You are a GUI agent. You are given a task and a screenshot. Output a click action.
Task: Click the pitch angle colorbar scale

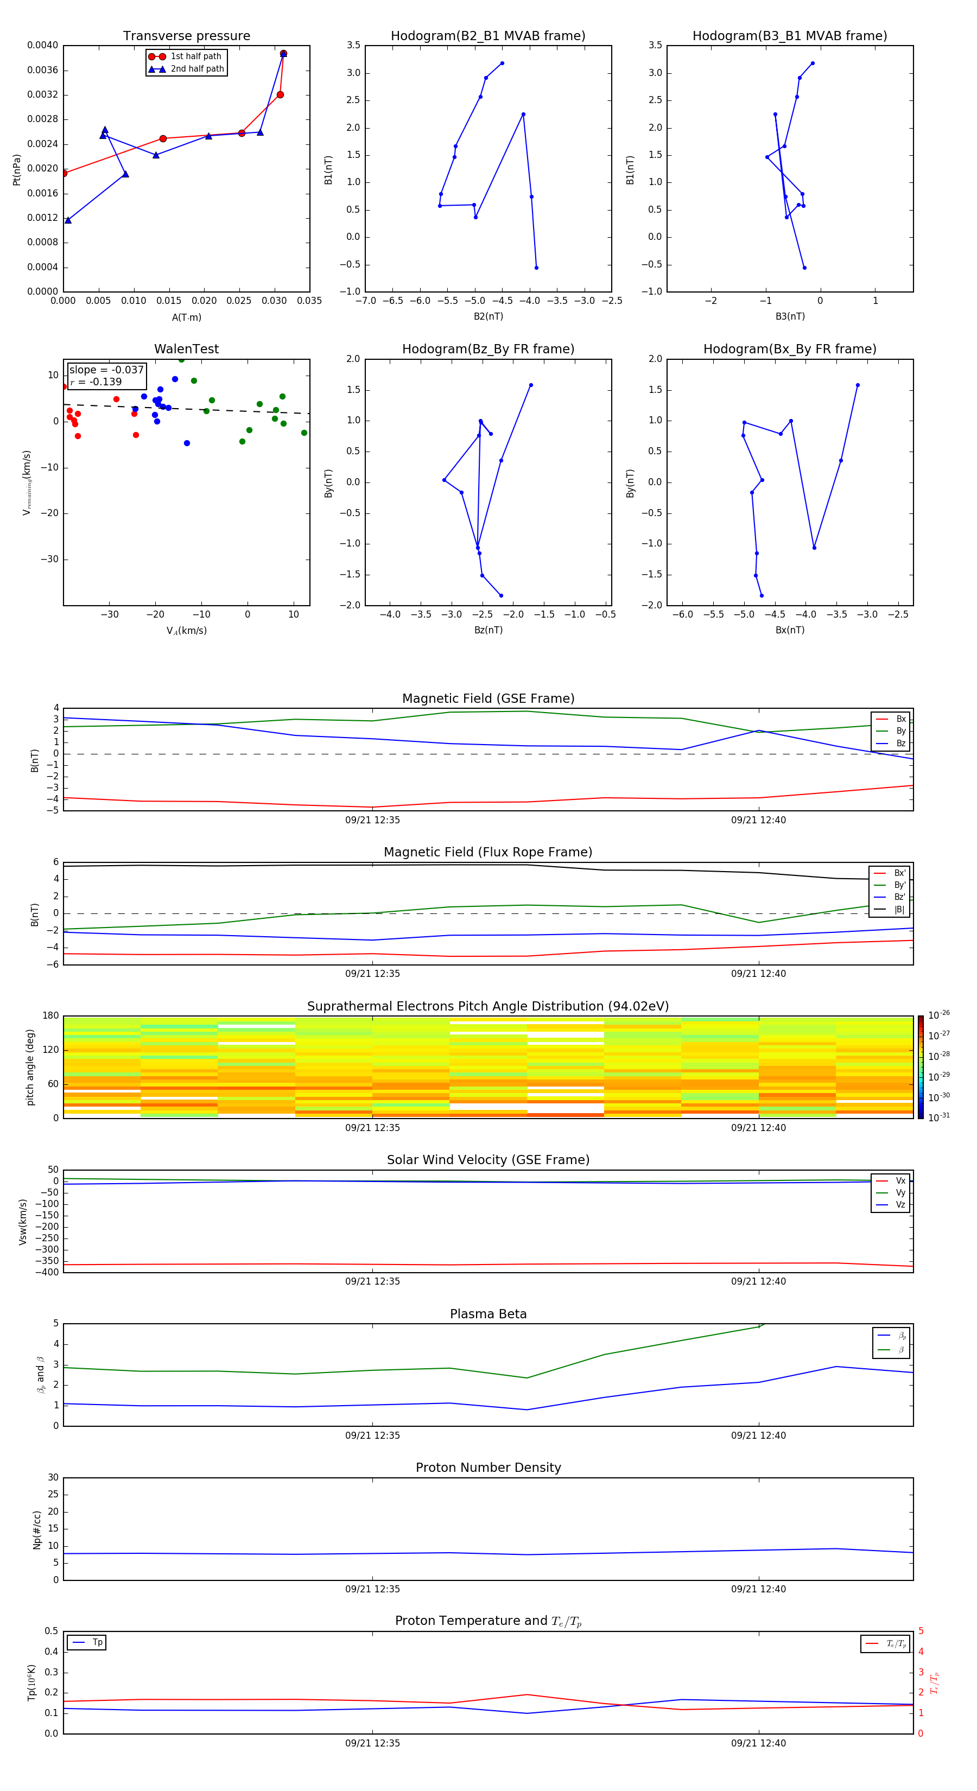921,1067
